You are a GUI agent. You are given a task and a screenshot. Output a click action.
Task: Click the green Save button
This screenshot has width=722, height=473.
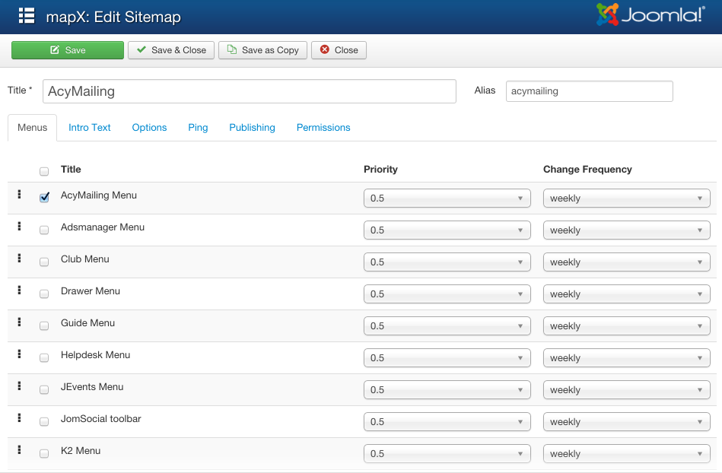68,50
